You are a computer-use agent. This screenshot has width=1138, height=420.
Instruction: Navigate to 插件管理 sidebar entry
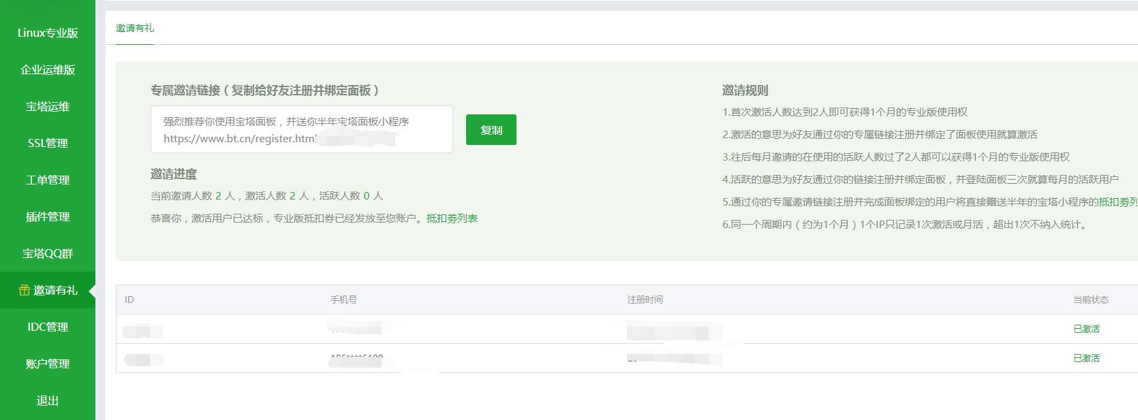point(48,216)
